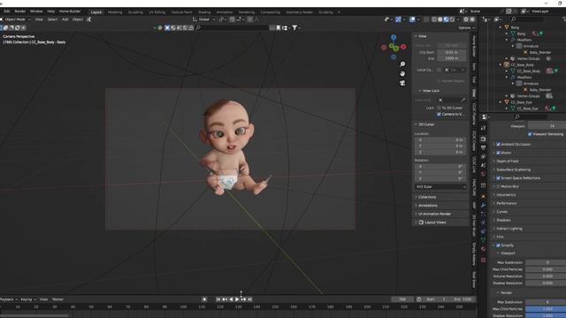Expand the Volumetrics panel

505,194
